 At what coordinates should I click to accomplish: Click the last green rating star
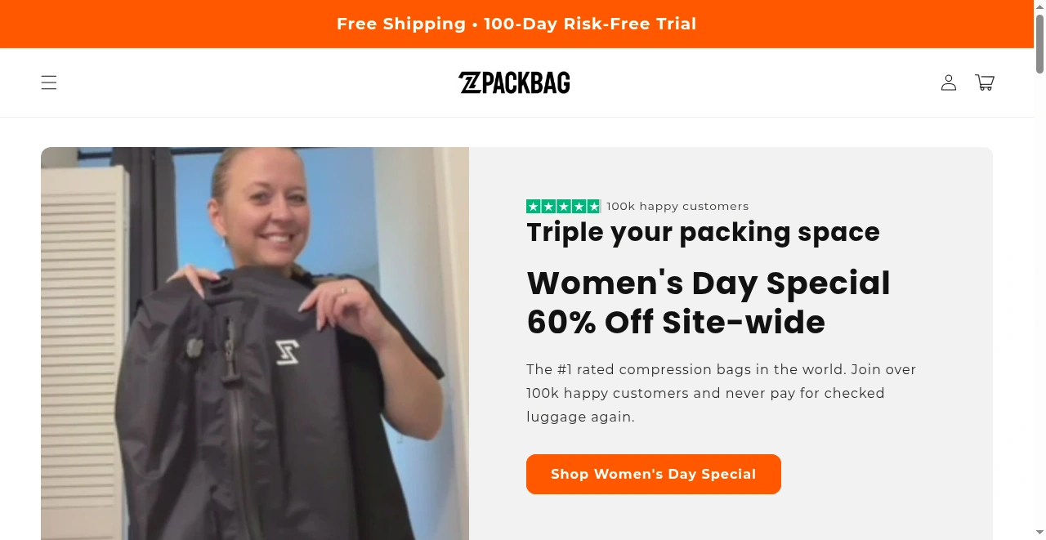(x=594, y=207)
